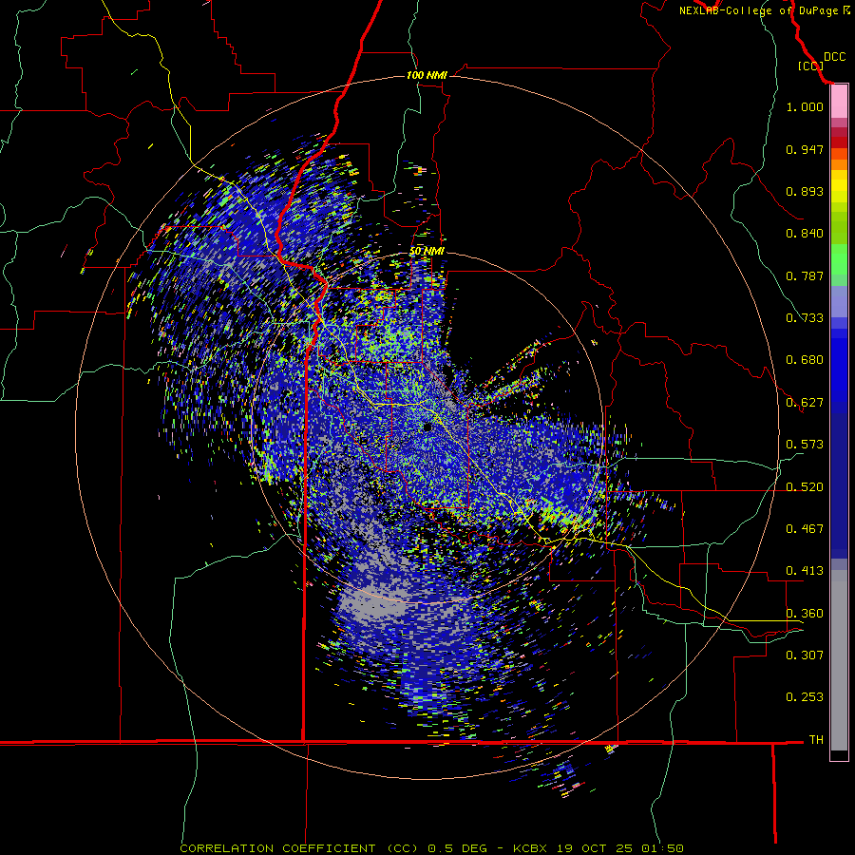Click the 0.360 legend value
855x855 pixels.
805,614
